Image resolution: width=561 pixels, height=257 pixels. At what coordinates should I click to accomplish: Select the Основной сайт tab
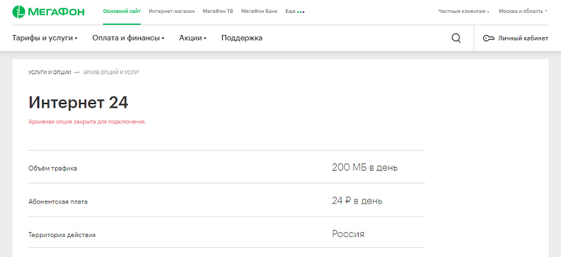click(x=121, y=11)
